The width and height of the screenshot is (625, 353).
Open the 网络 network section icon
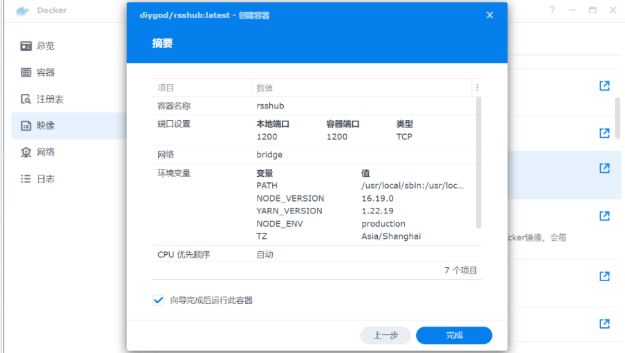(x=26, y=152)
